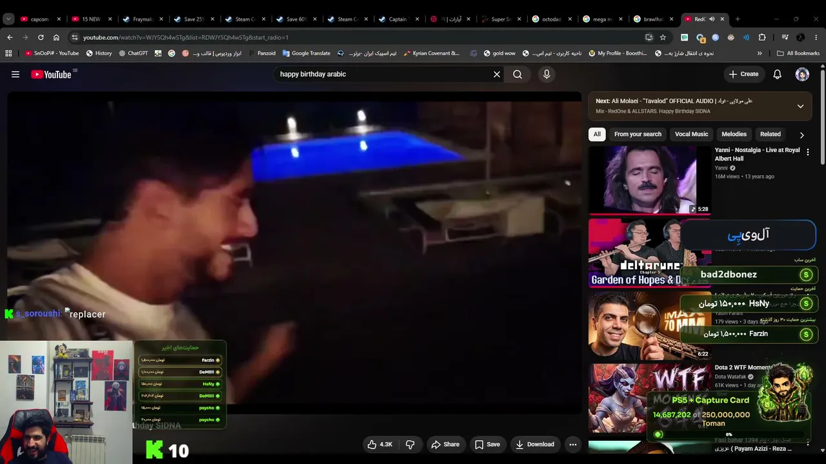Screen dimensions: 826x464
Task: Open the Google Translate bookmark
Action: 307,53
